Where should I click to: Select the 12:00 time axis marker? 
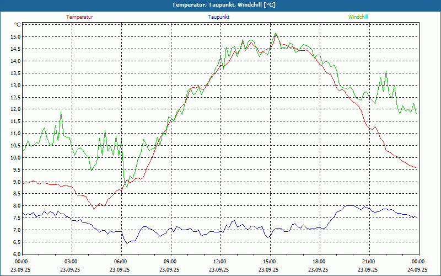[x=220, y=261]
